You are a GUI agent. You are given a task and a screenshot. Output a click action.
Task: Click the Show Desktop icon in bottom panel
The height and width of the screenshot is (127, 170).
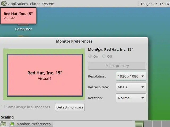pos(3,124)
